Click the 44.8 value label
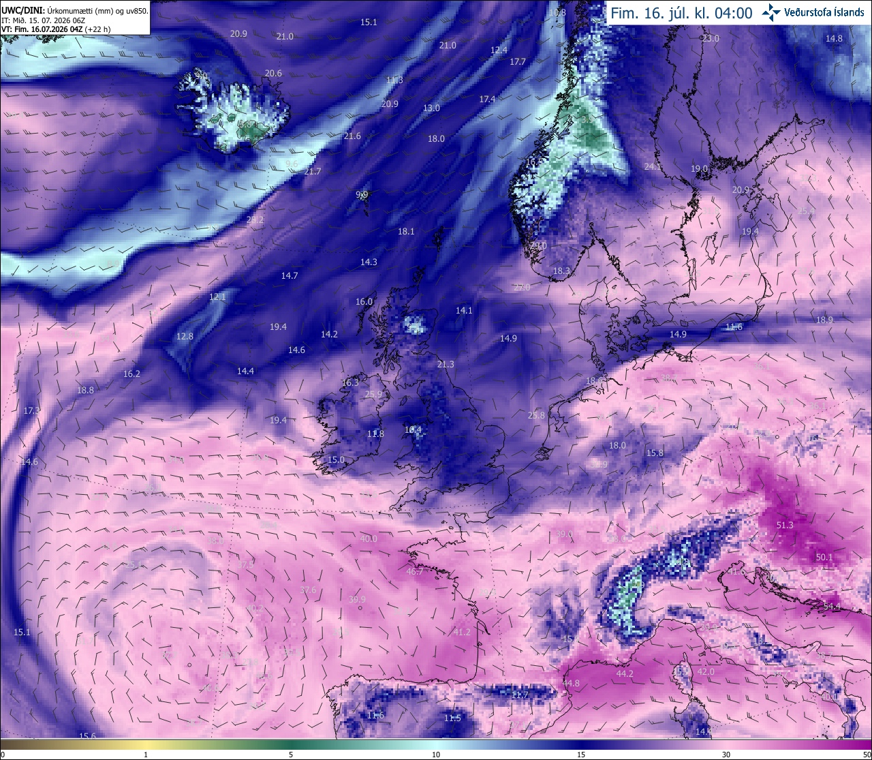This screenshot has height=760, width=872. pos(571,683)
